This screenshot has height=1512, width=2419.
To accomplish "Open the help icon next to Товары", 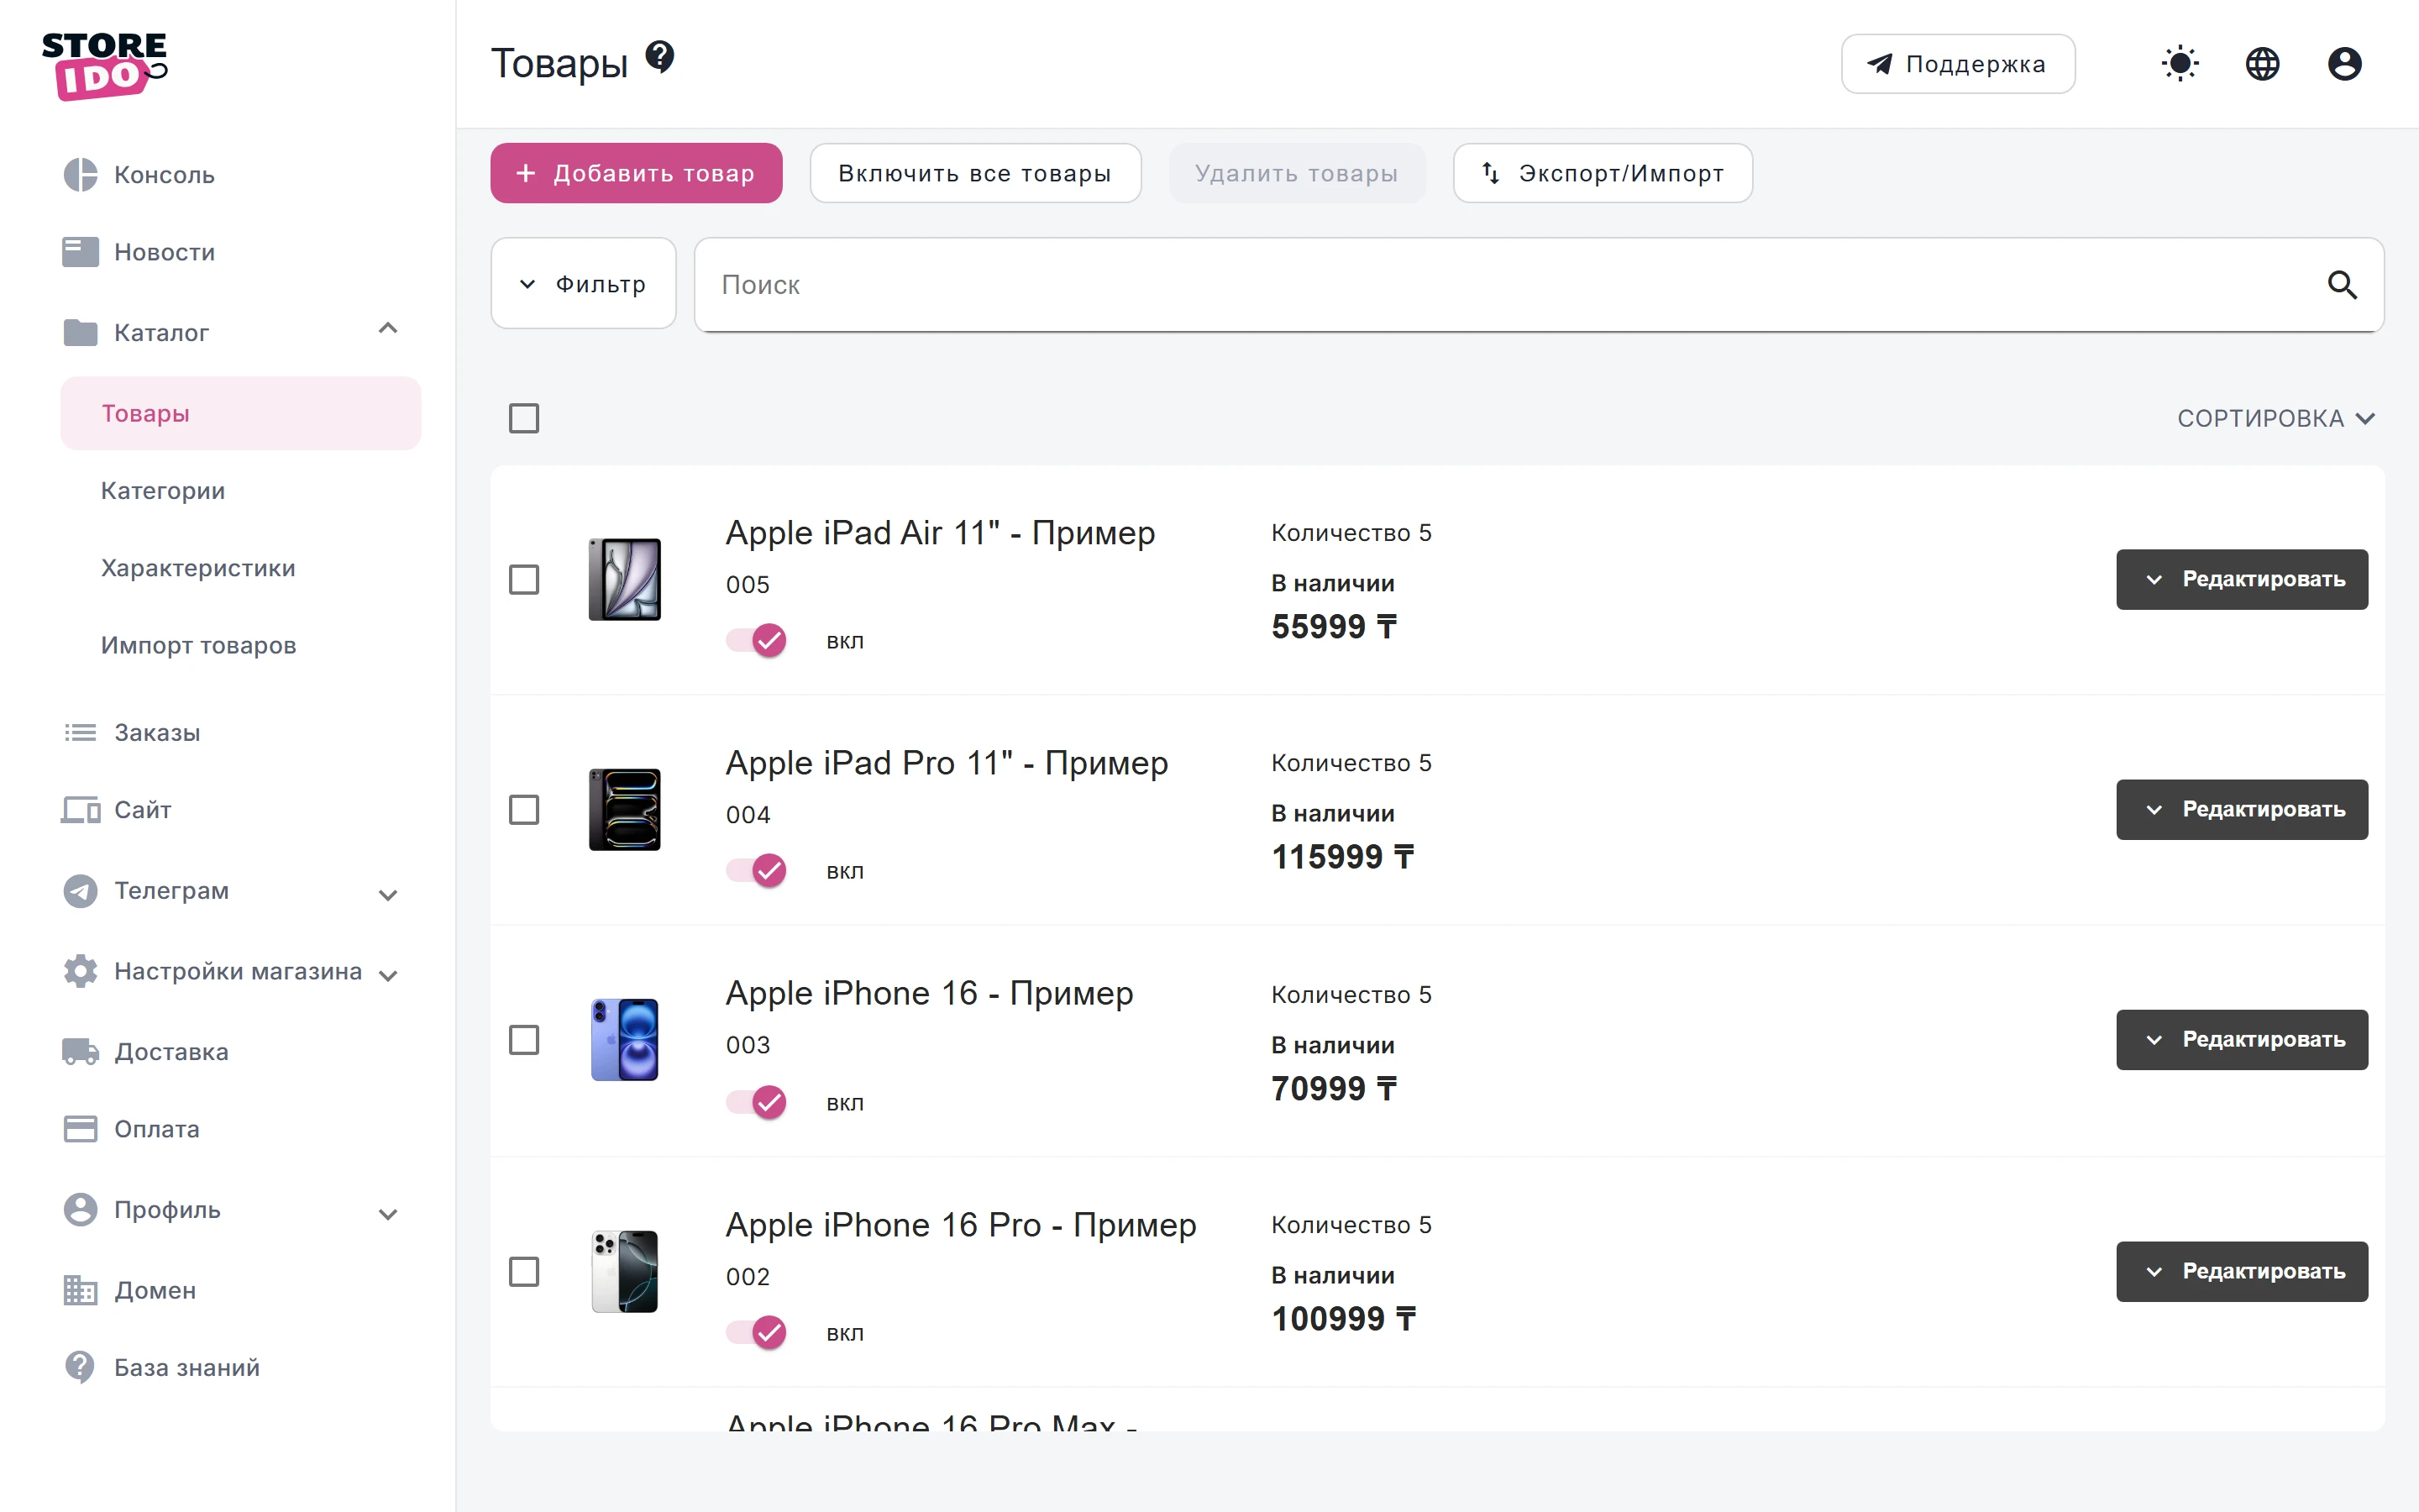I will tap(659, 57).
